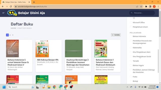This screenshot has width=161, height=90.
Task: Open WhatsApp from the taskbar
Action: (60, 87)
